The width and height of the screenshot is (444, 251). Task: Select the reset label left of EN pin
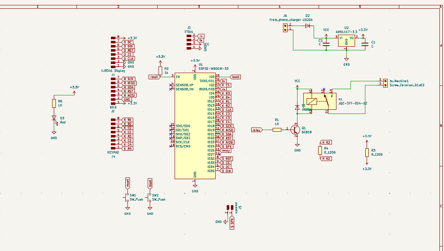(x=154, y=77)
